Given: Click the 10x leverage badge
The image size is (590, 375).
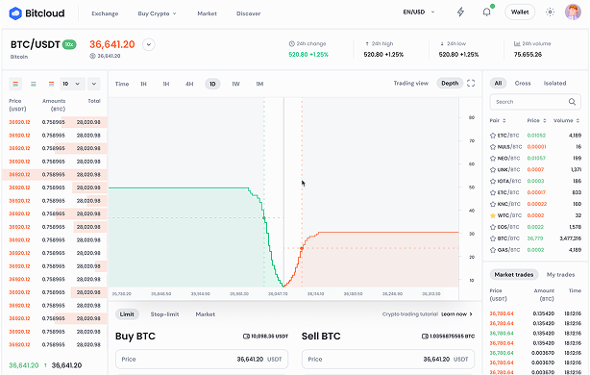Looking at the screenshot, I should 69,44.
